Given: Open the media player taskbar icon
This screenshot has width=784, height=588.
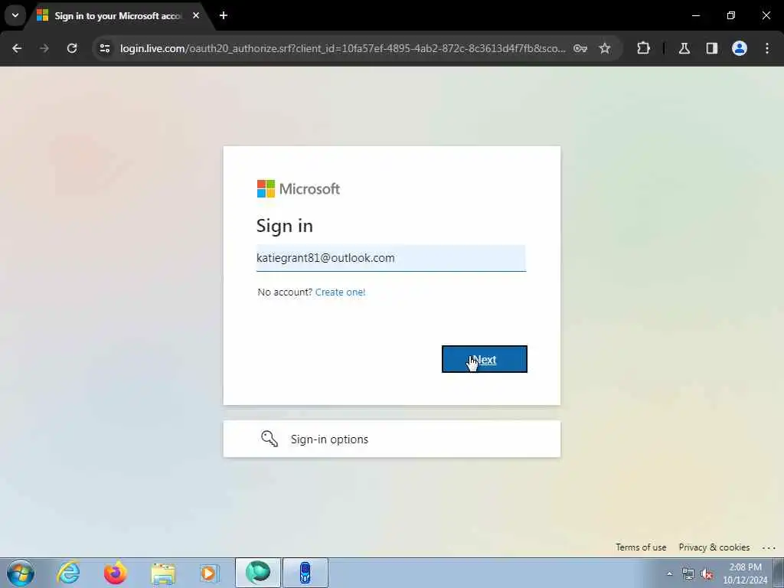Looking at the screenshot, I should tap(209, 573).
